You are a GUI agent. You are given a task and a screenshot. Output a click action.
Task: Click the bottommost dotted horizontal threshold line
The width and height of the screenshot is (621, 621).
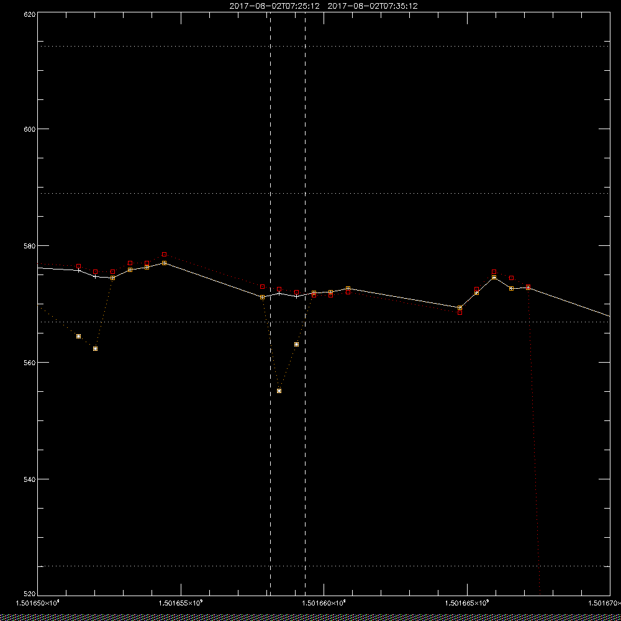click(x=324, y=566)
